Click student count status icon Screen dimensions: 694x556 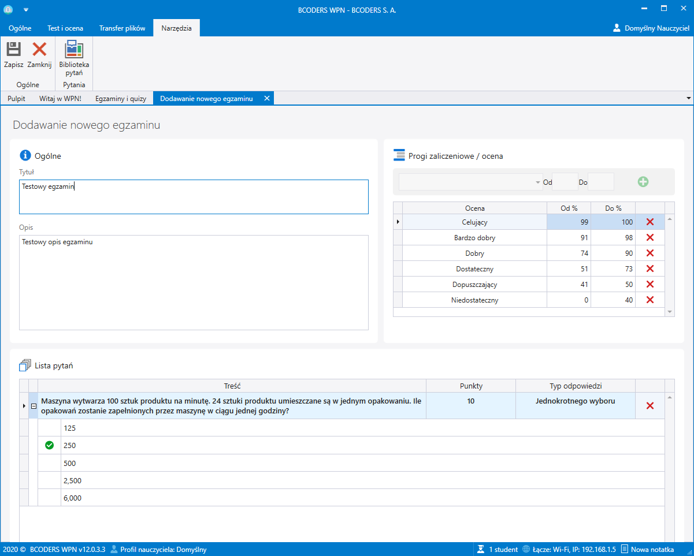pyautogui.click(x=481, y=550)
